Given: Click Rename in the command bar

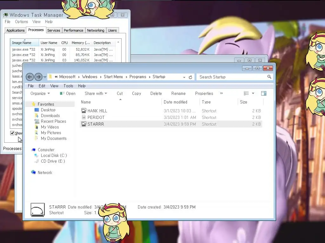Looking at the screenshot, I should coord(178,93).
